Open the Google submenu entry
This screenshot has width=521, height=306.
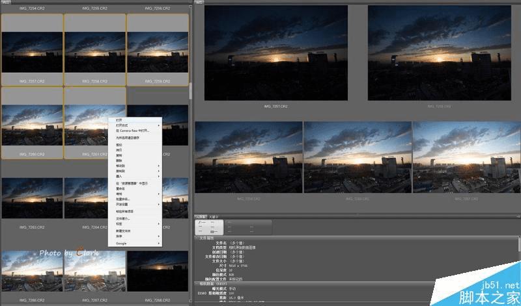pos(121,243)
